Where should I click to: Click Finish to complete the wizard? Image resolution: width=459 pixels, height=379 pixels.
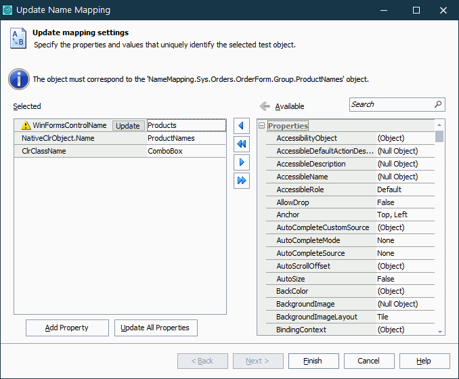(313, 361)
